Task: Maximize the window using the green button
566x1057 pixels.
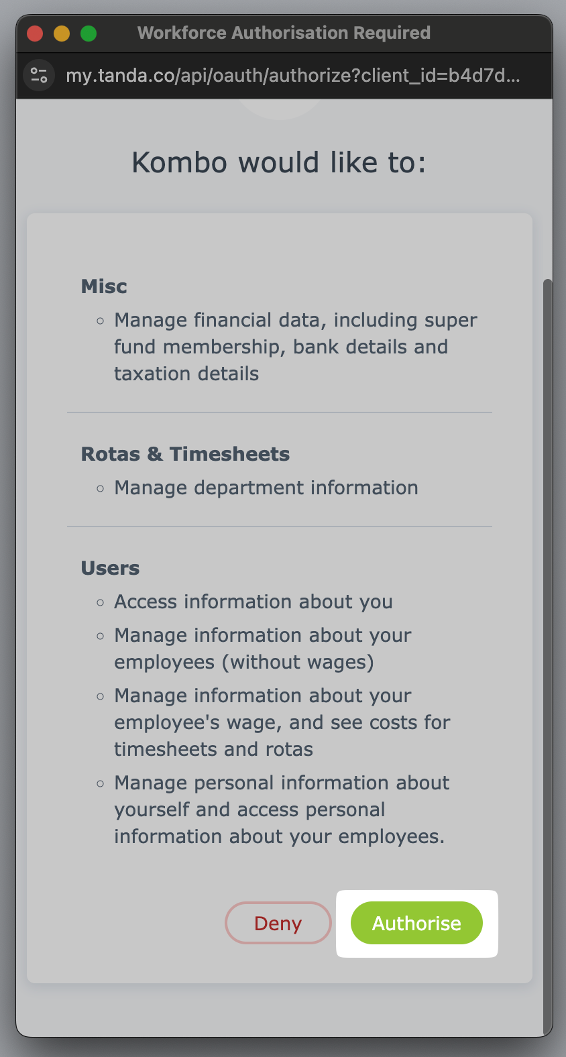Action: pyautogui.click(x=89, y=33)
